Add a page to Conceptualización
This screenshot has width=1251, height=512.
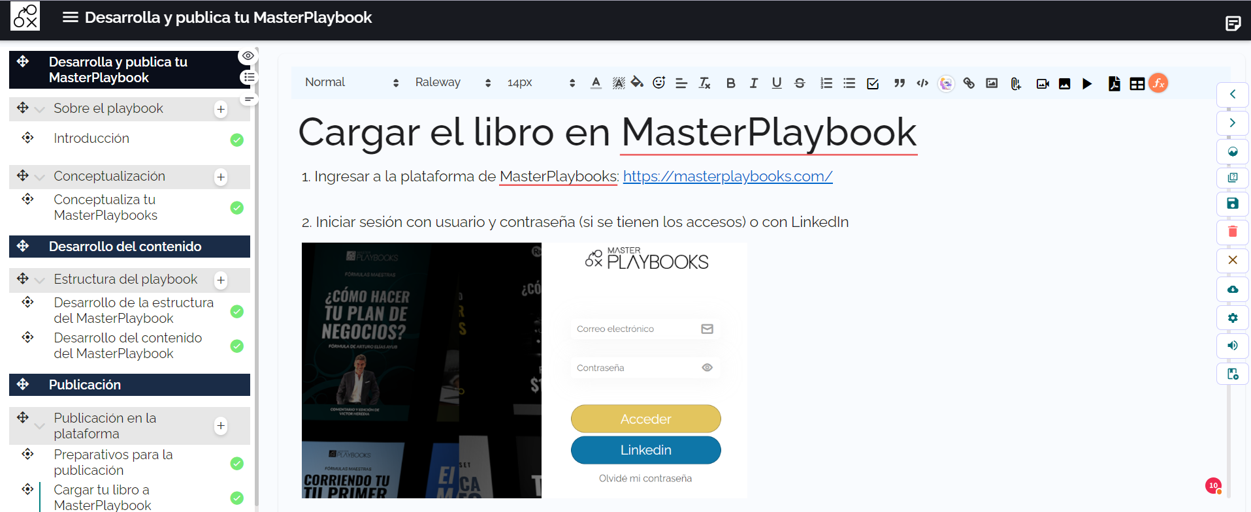221,177
